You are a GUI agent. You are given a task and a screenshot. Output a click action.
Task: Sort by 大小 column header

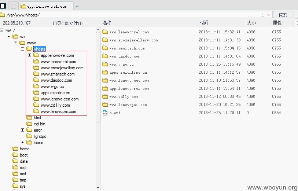[251, 23]
